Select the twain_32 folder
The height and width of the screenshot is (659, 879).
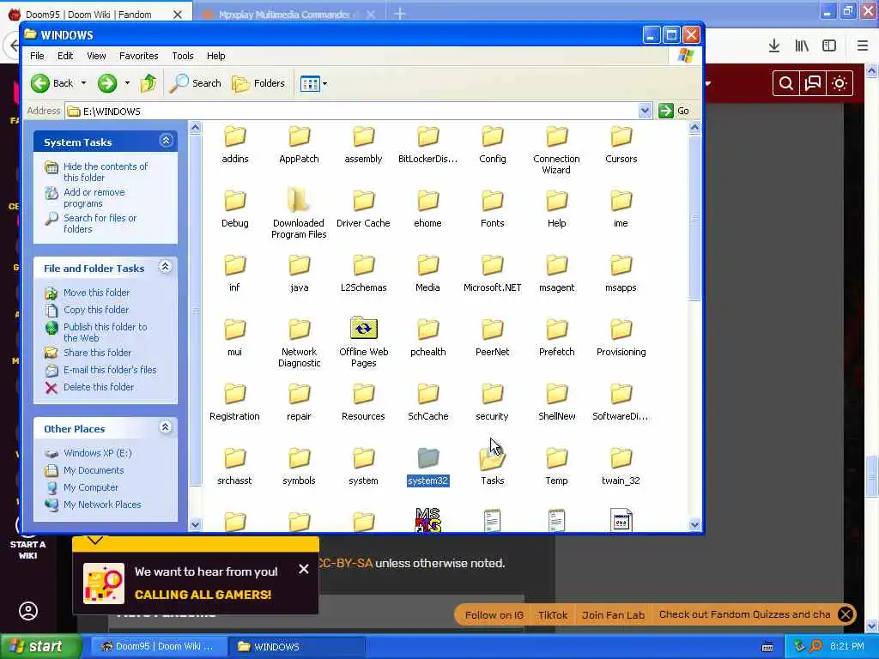[621, 467]
